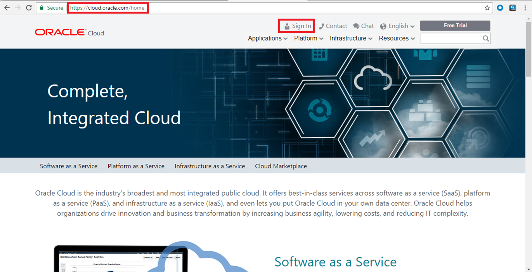Expand the Resources menu

coord(397,38)
